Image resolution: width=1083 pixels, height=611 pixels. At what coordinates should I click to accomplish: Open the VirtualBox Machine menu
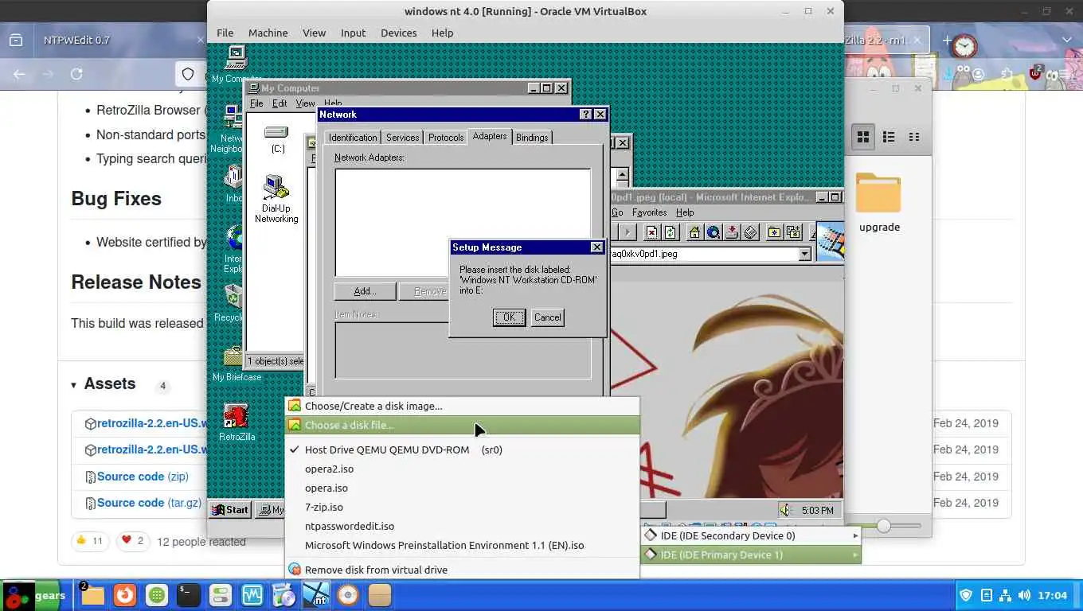tap(268, 33)
